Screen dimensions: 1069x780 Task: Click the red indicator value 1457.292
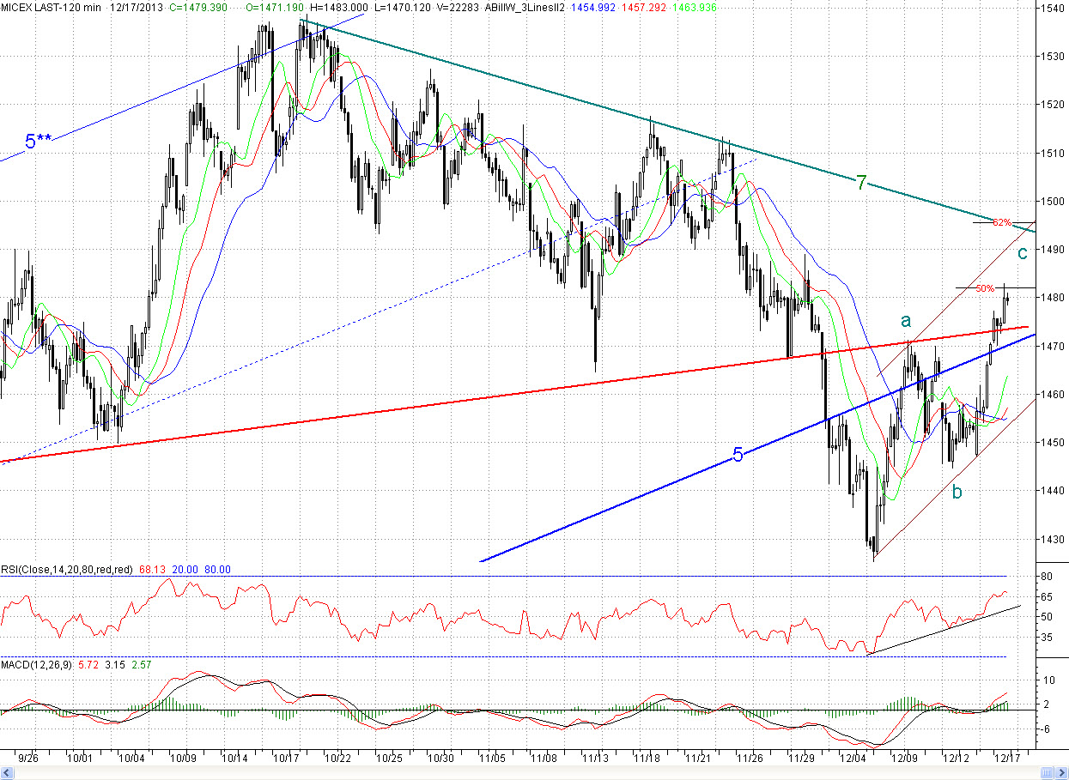645,7
